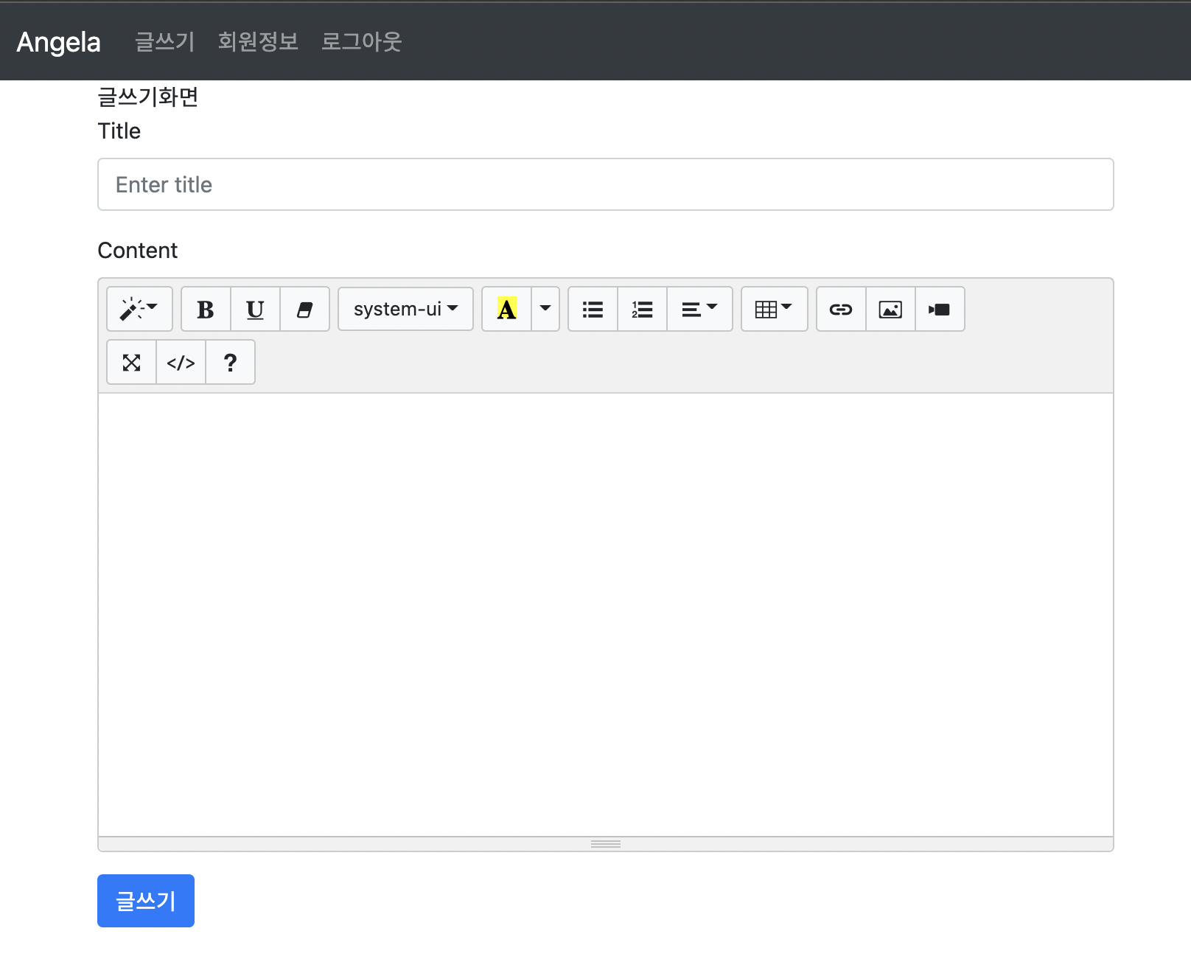Select 로그아웃 in the navbar

pyautogui.click(x=361, y=41)
